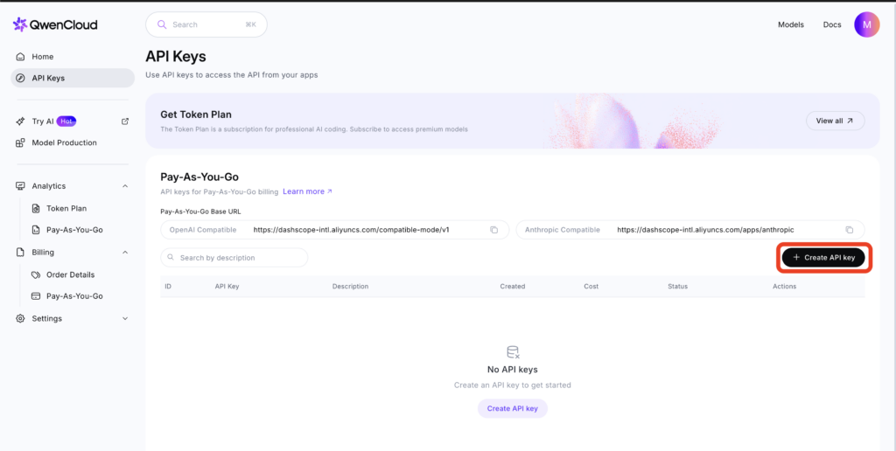This screenshot has height=451, width=896.
Task: Click the Billing Pay-As-You-Go card icon
Action: (35, 296)
